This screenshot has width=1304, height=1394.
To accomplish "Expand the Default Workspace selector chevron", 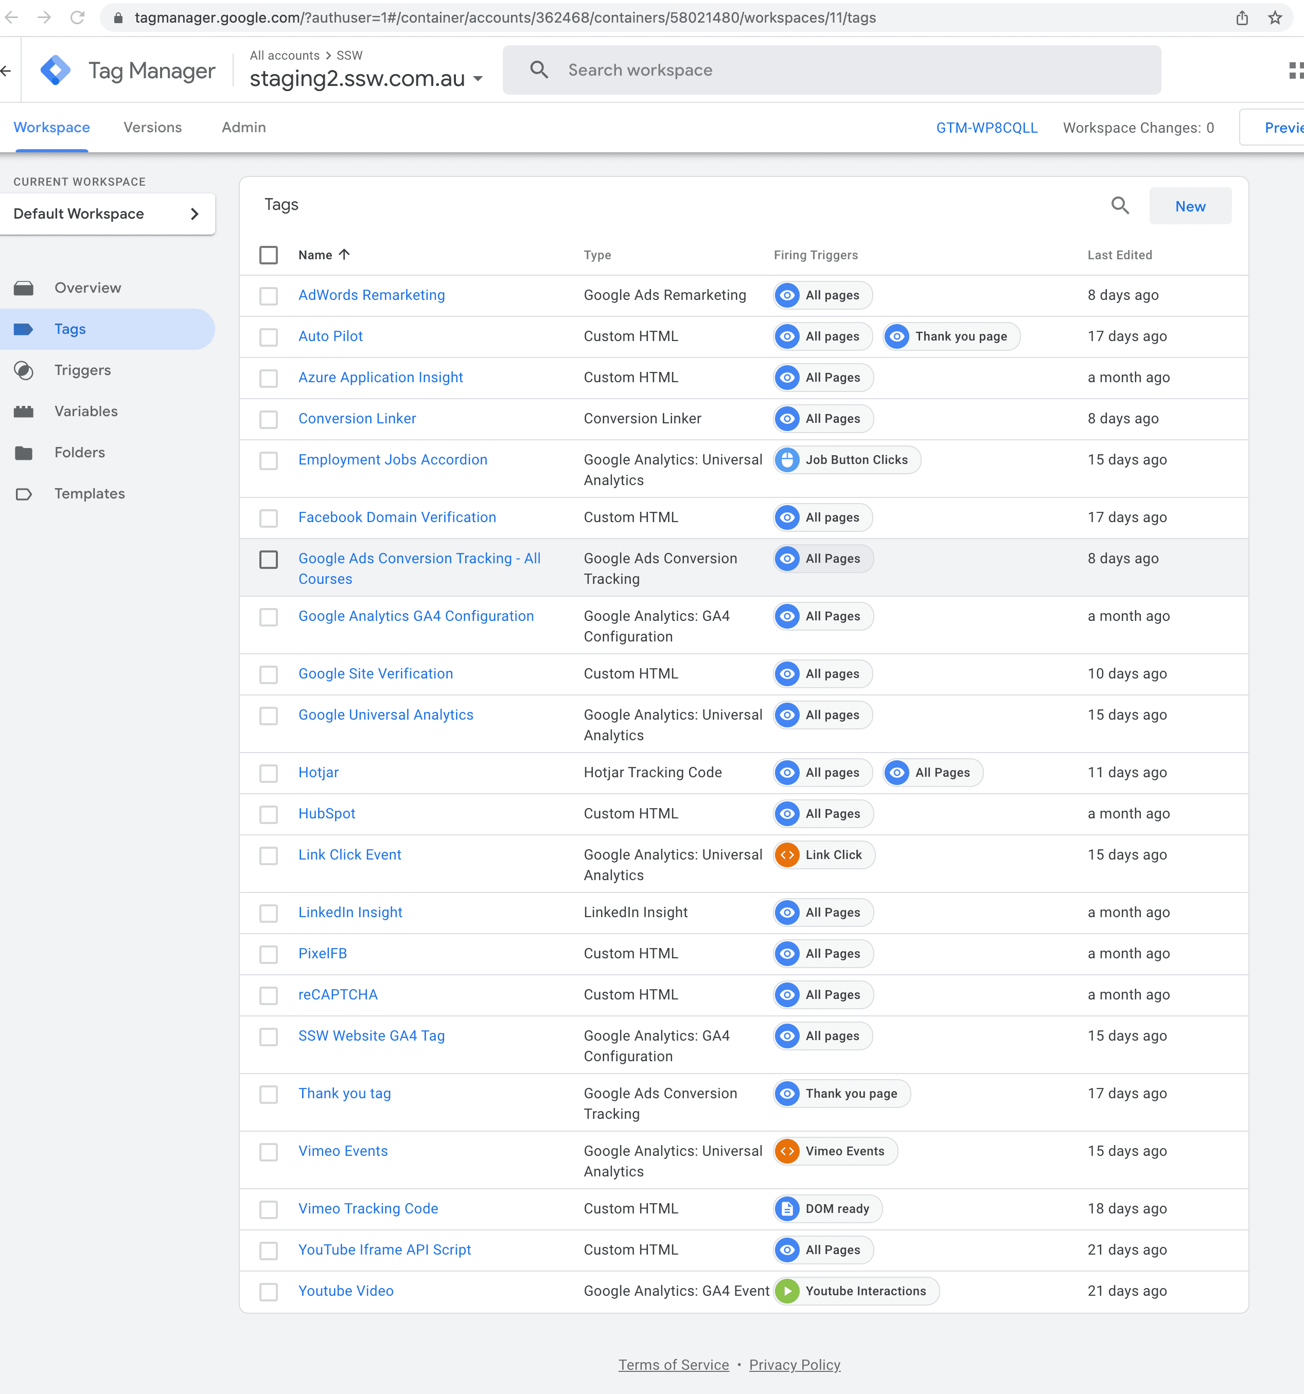I will (x=195, y=214).
